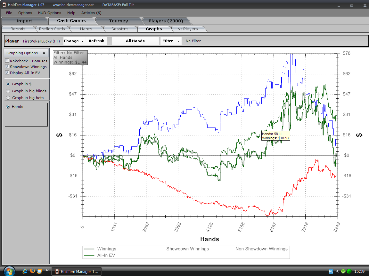Select Graph in big blinds option
This screenshot has width=369, height=276.
(x=8, y=91)
